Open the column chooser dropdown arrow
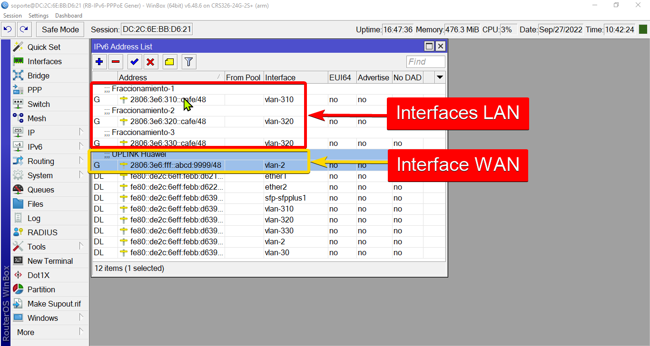Viewport: 650px width, 346px height. coord(440,77)
